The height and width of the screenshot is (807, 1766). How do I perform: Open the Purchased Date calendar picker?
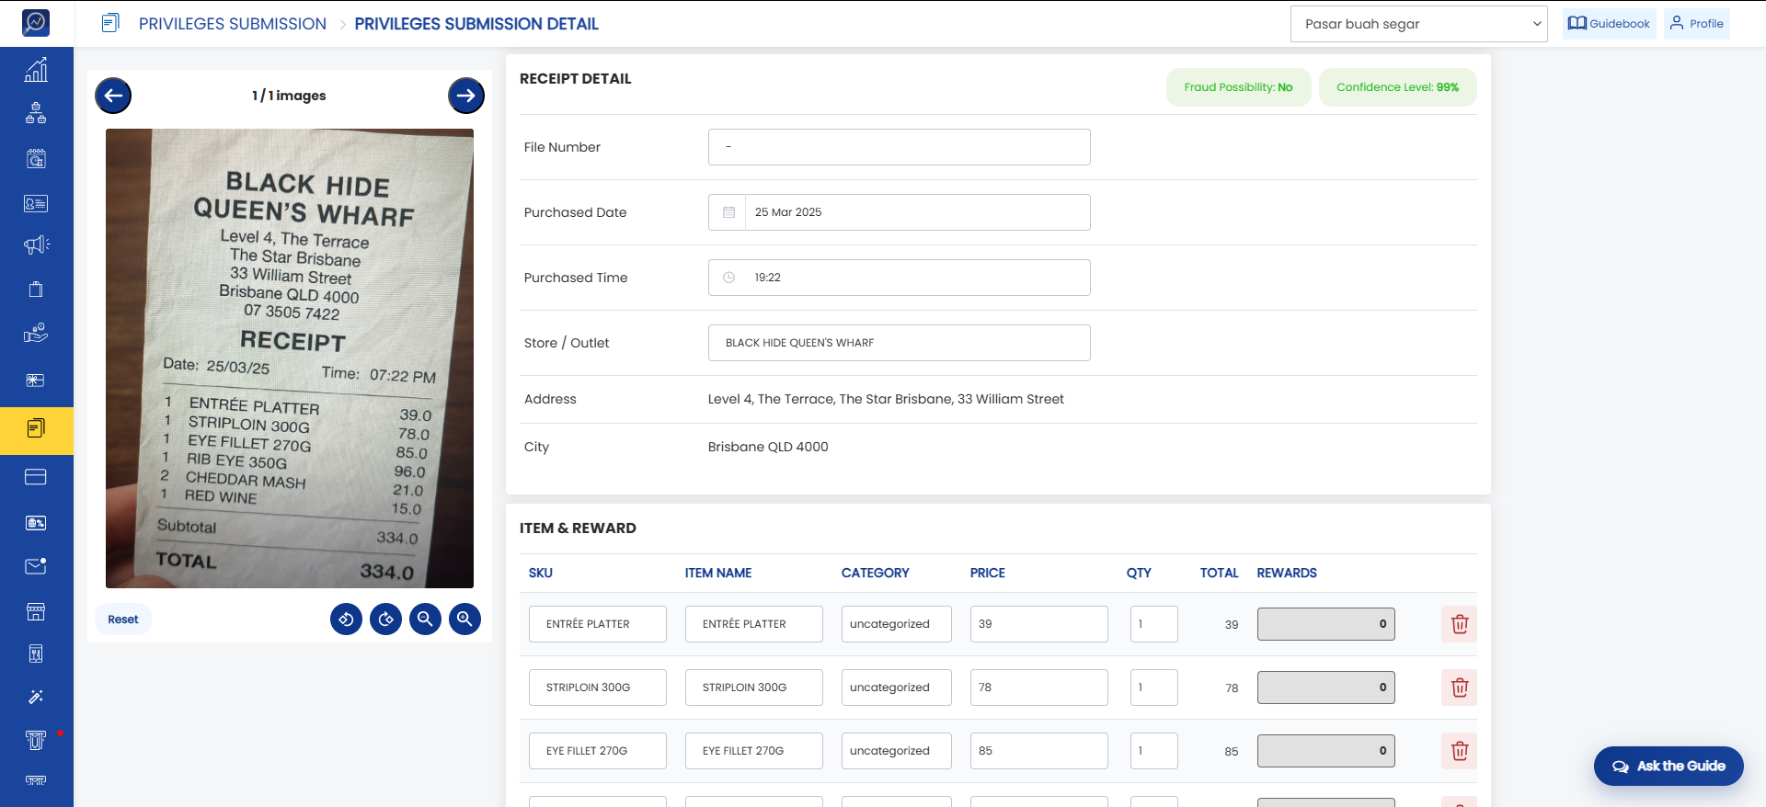728,212
